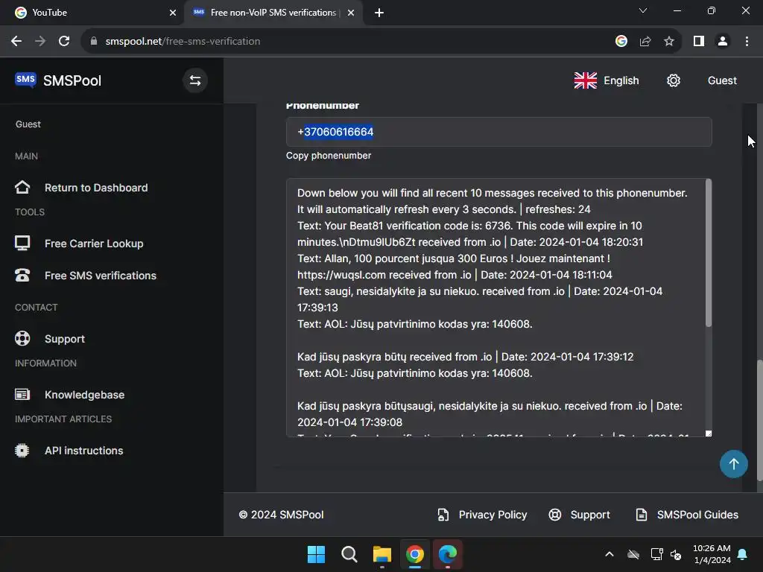Open Support in the sidebar
The height and width of the screenshot is (572, 763).
tap(65, 339)
